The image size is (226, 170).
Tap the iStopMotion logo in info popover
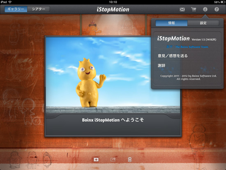tap(173, 38)
